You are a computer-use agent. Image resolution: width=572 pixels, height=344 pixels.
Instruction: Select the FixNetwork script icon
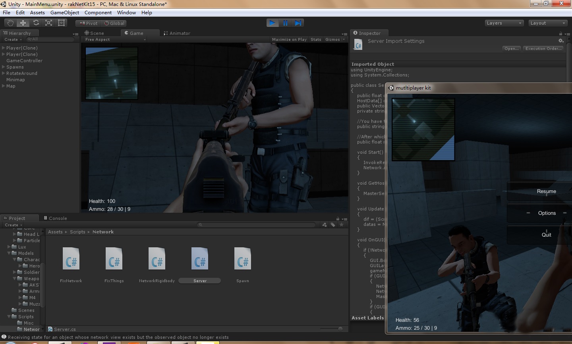tap(71, 258)
